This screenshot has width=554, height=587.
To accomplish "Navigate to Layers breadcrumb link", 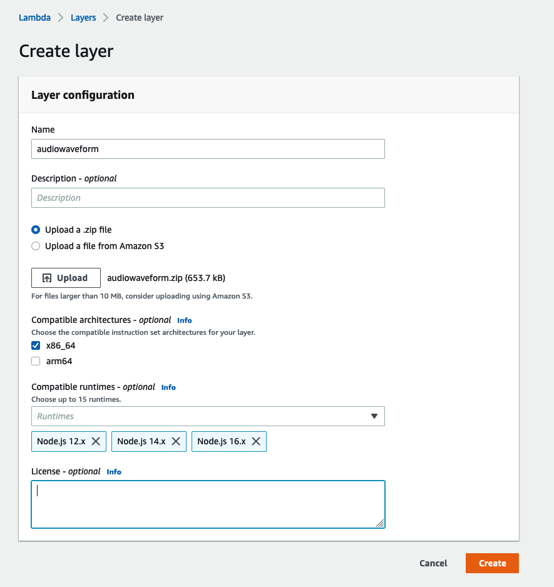I will click(83, 18).
